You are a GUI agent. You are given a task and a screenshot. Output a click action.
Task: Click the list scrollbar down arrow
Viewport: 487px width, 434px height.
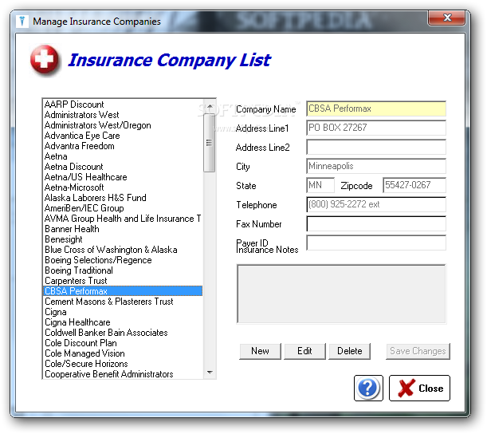click(x=210, y=372)
